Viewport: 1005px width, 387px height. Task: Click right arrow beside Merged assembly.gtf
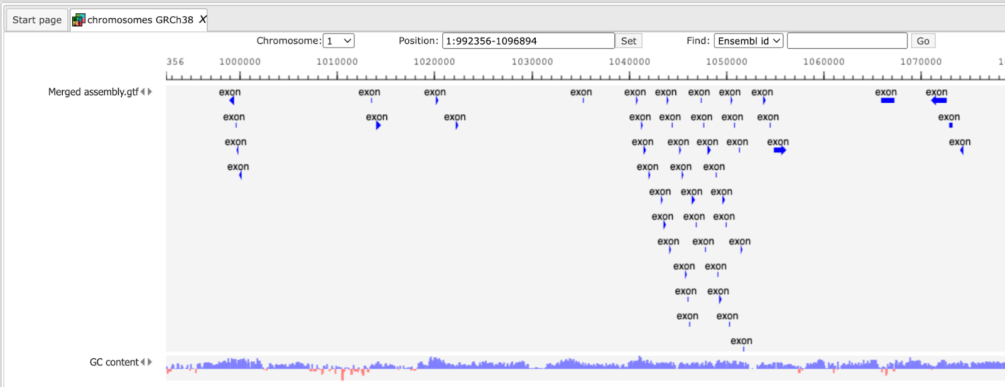149,92
